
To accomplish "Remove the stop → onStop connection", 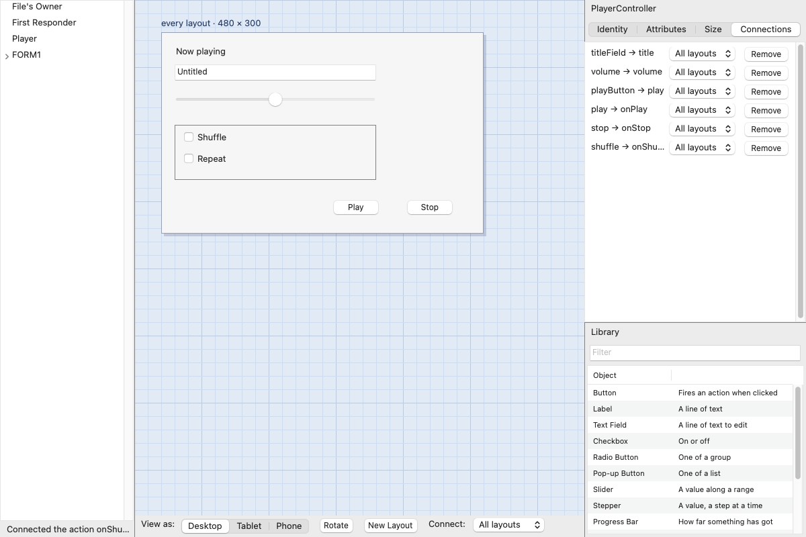I will click(x=766, y=130).
